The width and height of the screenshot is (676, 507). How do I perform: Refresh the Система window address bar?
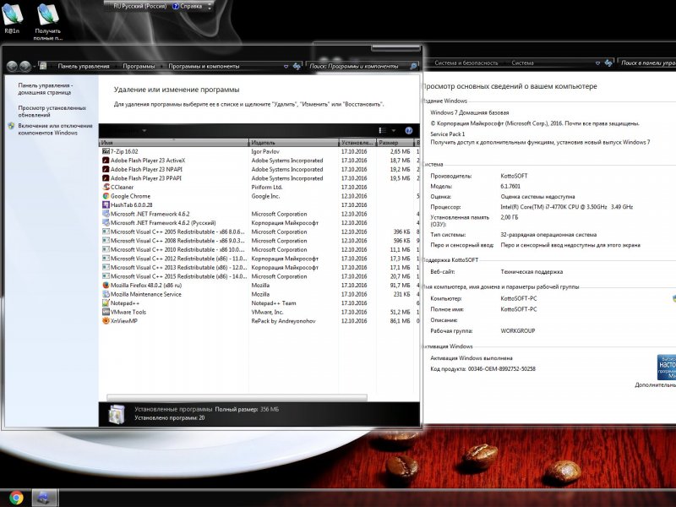pyautogui.click(x=608, y=63)
